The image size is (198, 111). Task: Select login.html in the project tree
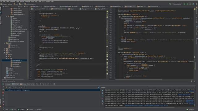[15, 24]
